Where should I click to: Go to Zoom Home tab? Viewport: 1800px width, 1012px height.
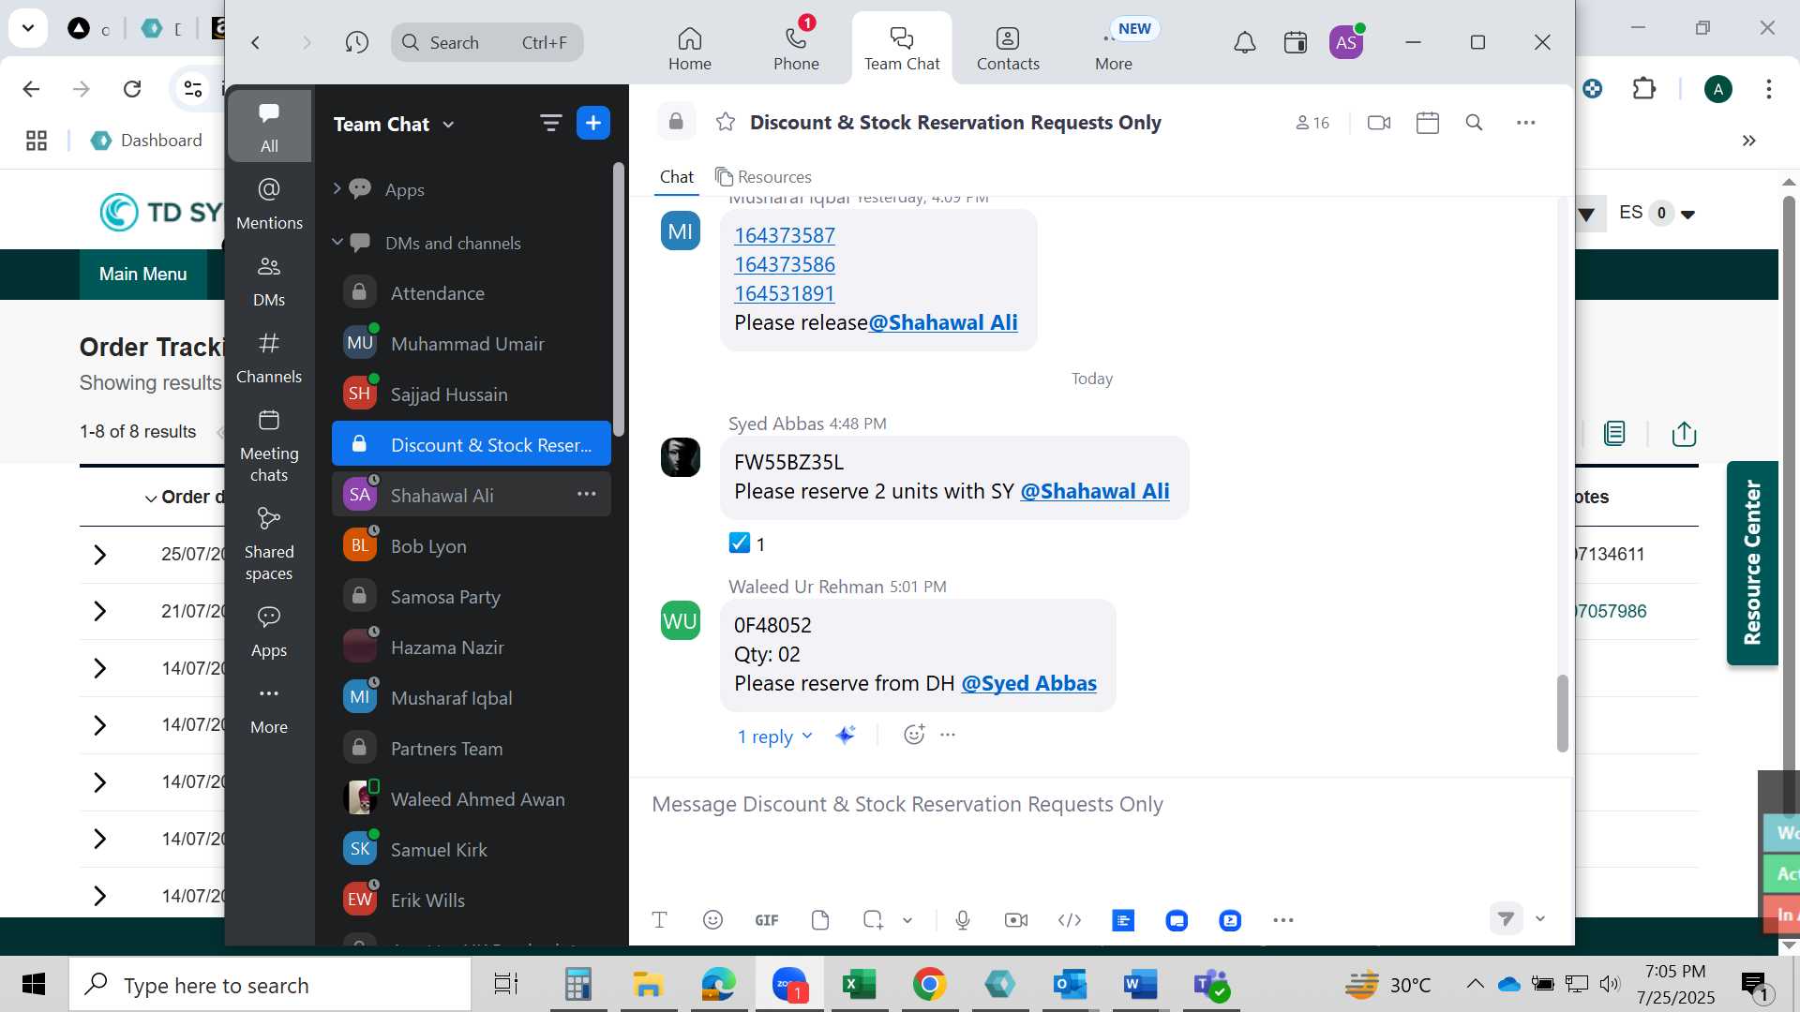pos(689,49)
